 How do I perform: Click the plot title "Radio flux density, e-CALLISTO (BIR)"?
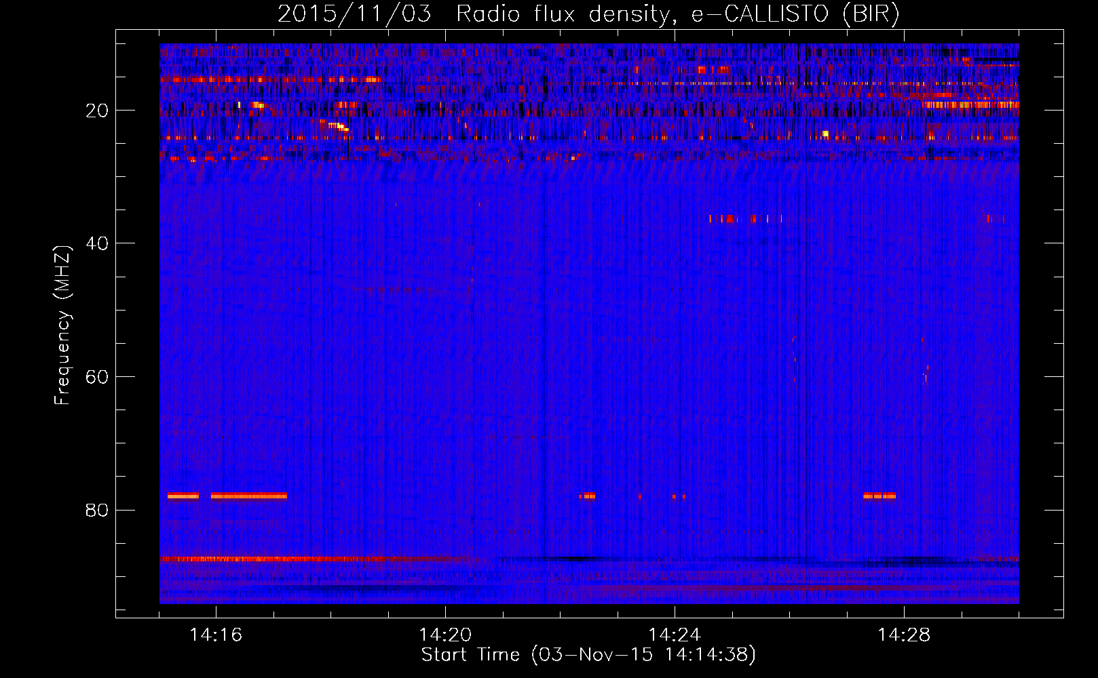(x=677, y=14)
